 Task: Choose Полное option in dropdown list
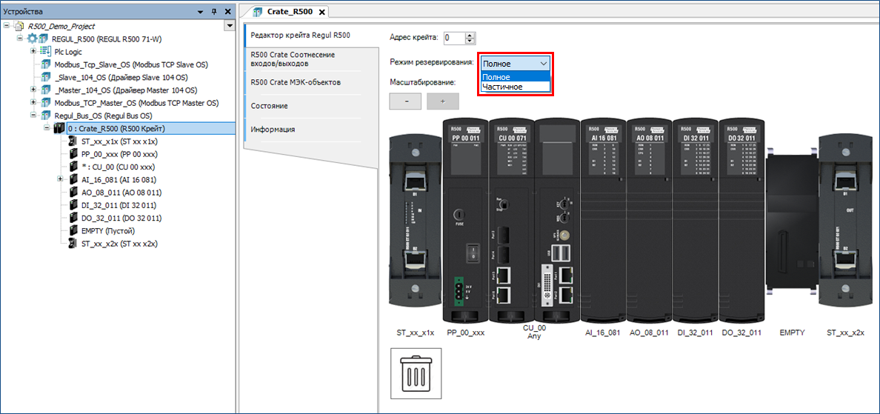click(x=496, y=77)
